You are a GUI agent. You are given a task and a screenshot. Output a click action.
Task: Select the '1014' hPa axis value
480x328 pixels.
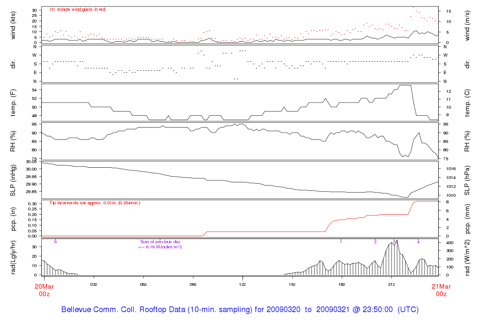point(451,178)
